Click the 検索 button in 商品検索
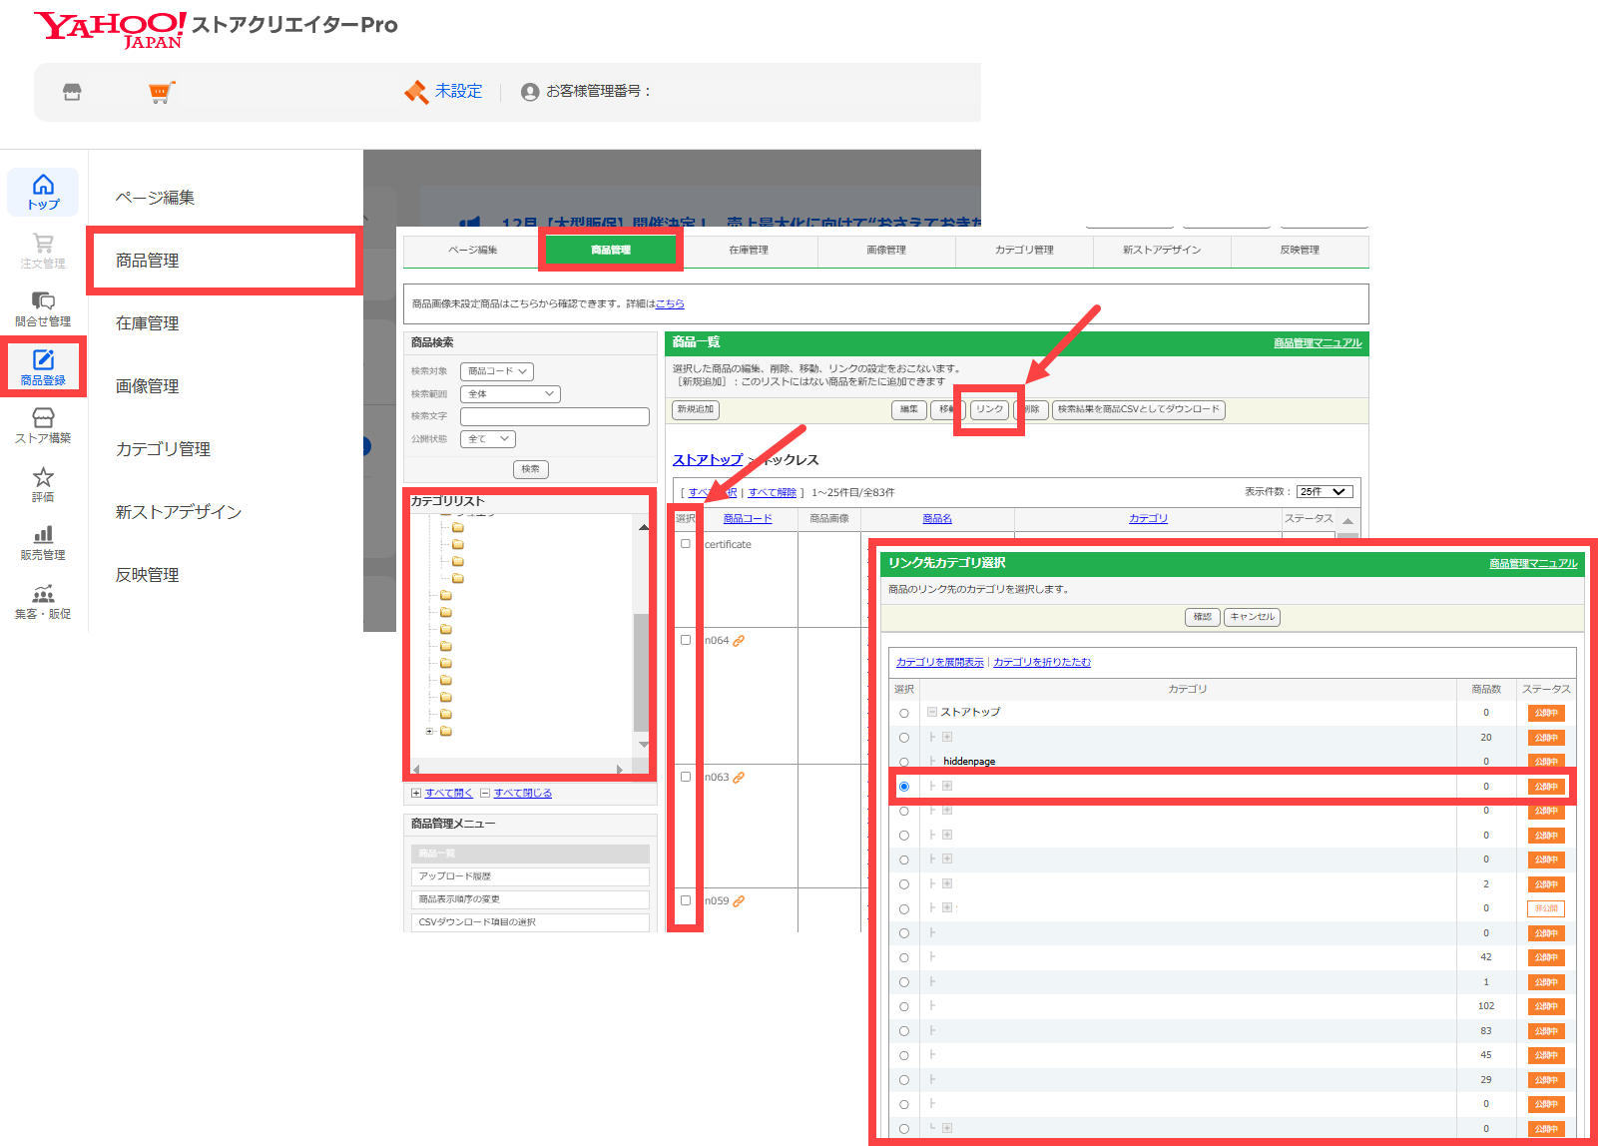 coord(531,469)
